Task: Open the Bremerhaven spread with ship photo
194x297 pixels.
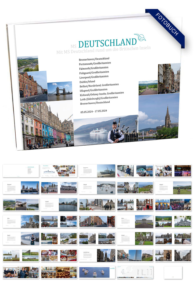Action: coord(97,171)
